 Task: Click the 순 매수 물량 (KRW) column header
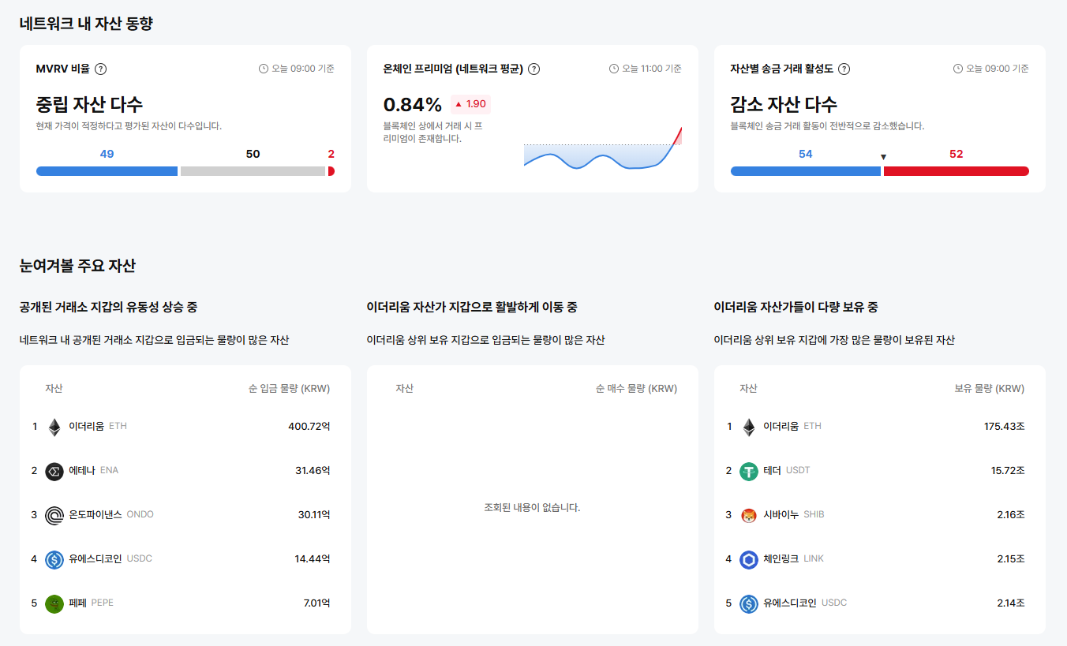click(636, 389)
